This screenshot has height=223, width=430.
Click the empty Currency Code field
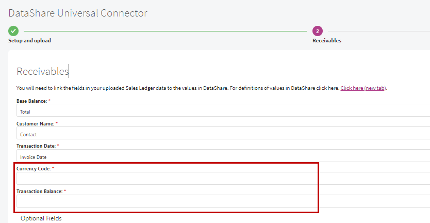tap(223, 179)
